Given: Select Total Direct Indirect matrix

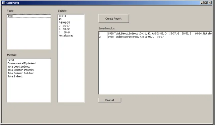Looking at the screenshot, I should point(29,67).
